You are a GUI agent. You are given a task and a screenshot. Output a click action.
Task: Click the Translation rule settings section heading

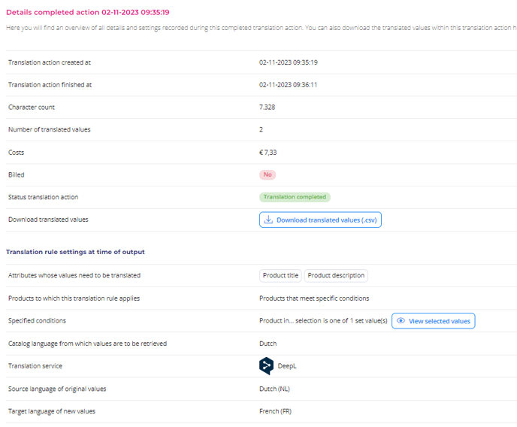coord(75,252)
